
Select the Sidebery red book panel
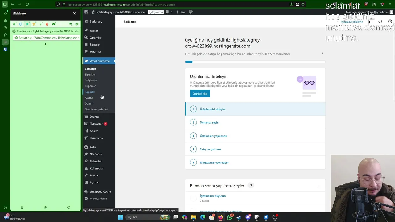click(x=47, y=24)
